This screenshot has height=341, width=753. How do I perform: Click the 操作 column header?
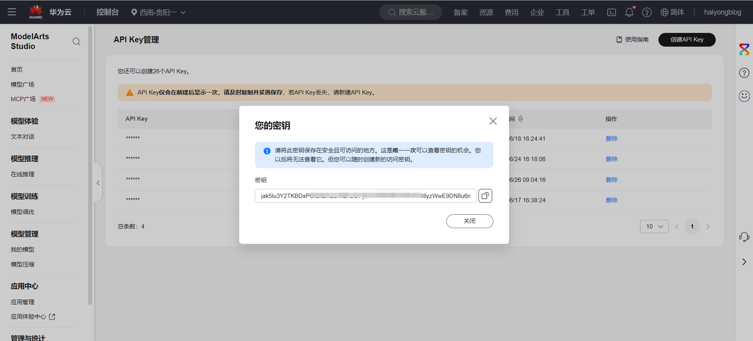click(611, 119)
